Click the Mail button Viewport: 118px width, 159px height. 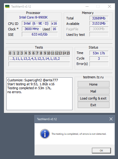pos(93,91)
